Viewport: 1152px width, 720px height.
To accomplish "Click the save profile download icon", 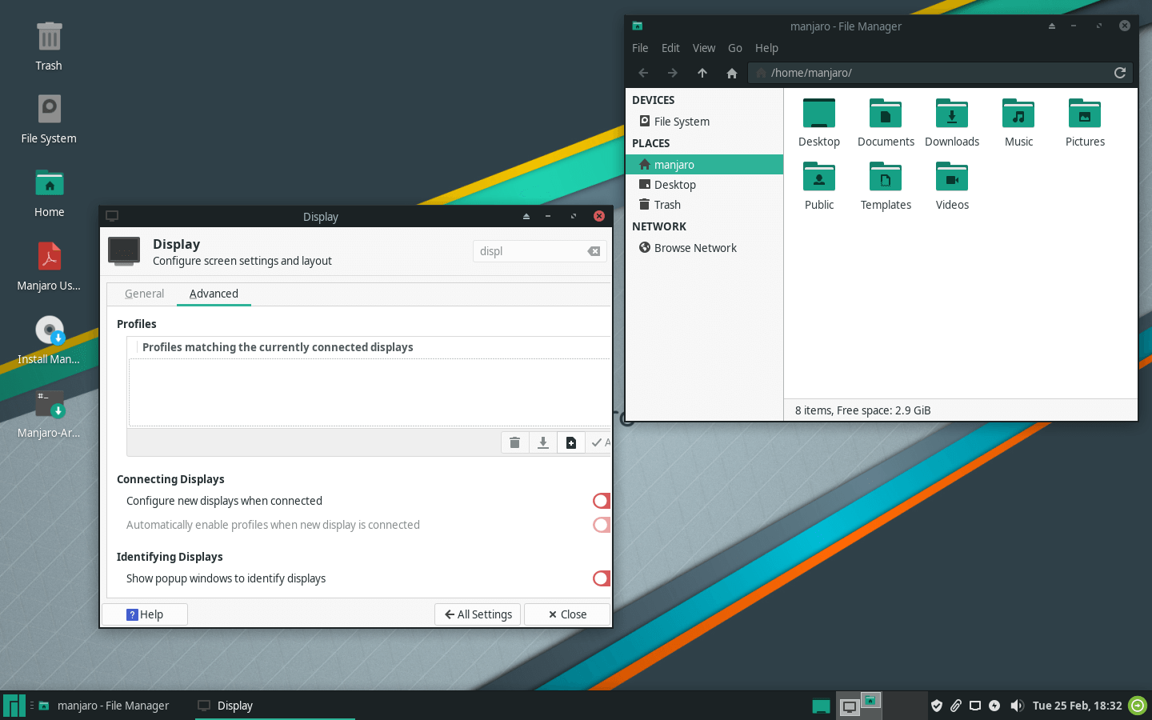I will [542, 442].
